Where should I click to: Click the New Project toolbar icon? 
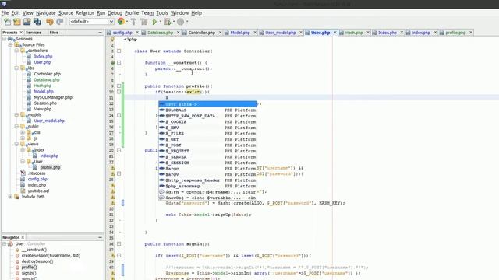click(x=17, y=22)
